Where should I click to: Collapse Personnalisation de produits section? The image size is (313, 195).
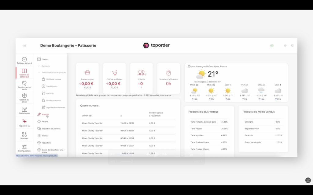click(39, 72)
